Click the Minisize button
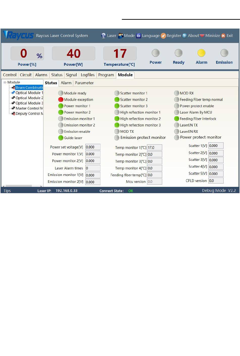Image resolution: width=240 pixels, height=356 pixels. coord(210,36)
